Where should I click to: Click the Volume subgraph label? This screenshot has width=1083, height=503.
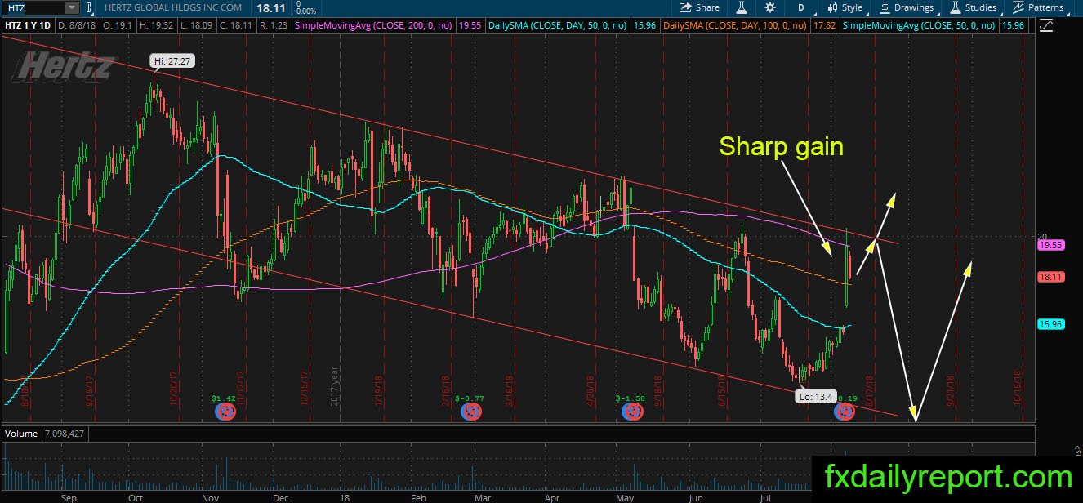[20, 434]
